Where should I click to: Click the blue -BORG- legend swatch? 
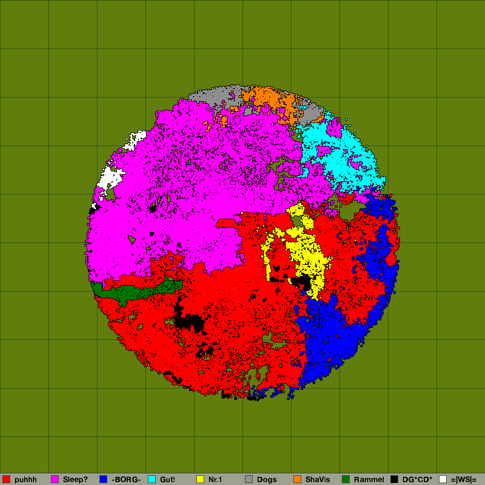coord(103,479)
